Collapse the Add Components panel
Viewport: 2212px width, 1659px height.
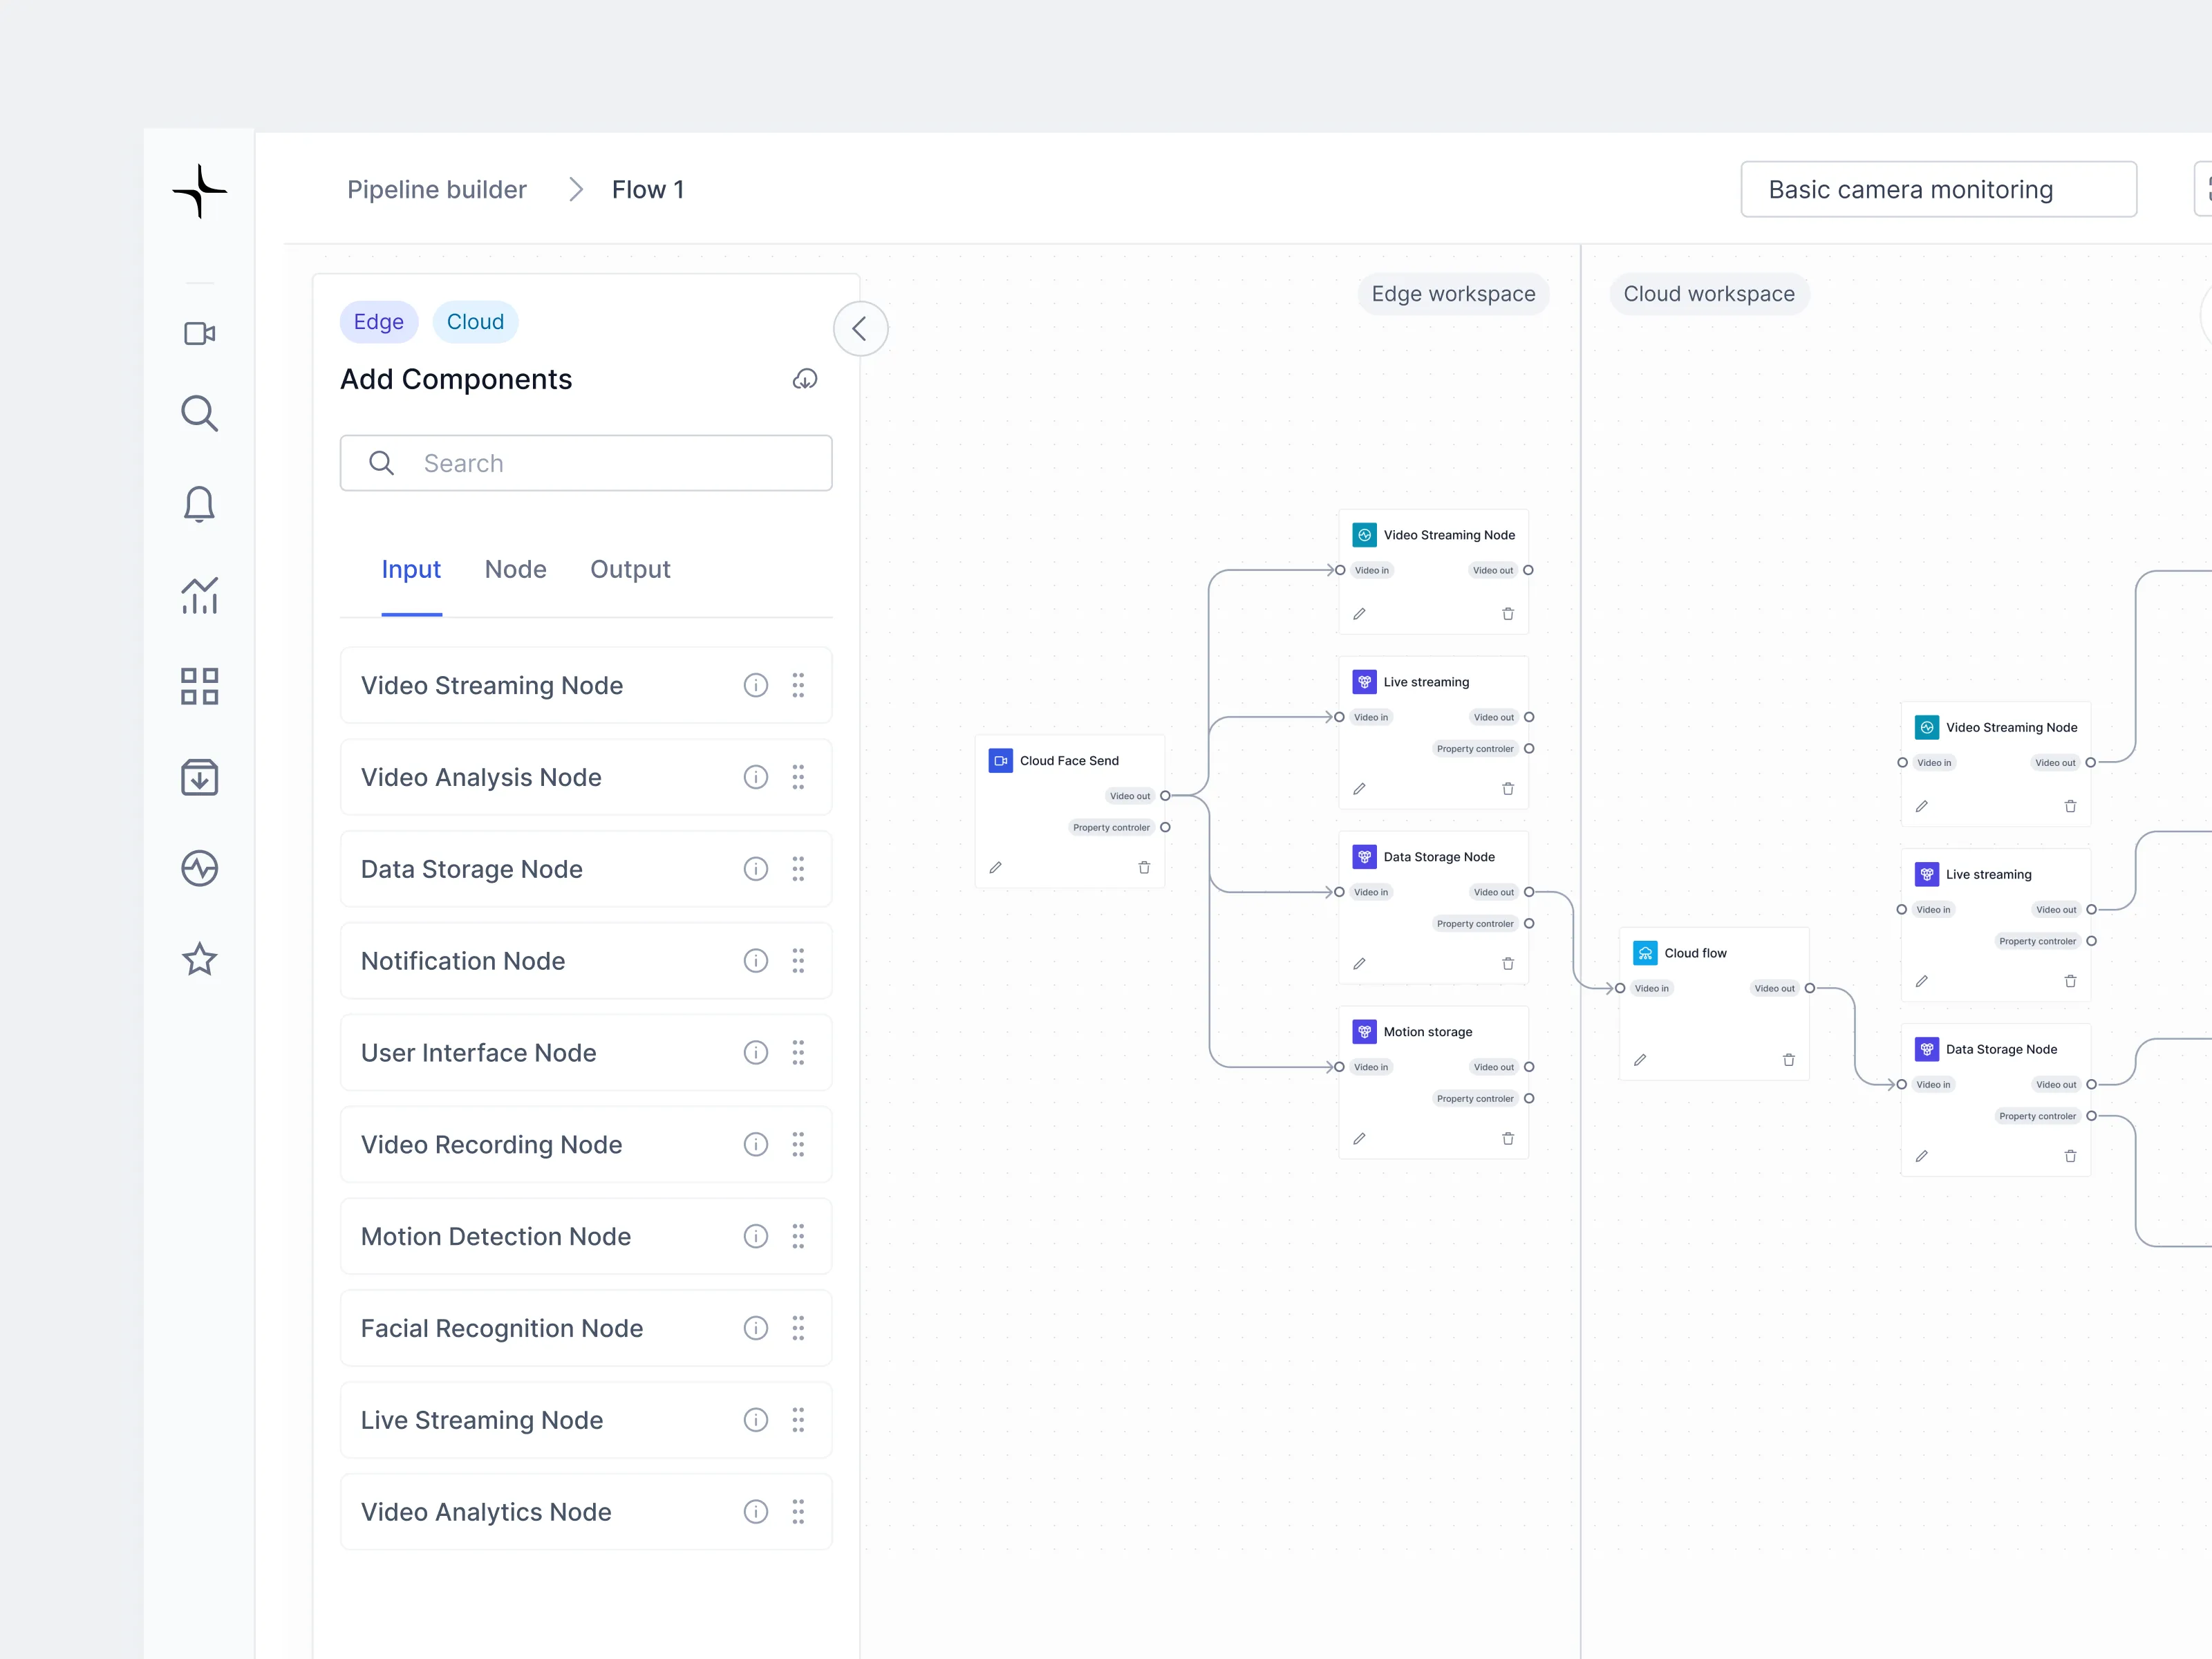860,329
